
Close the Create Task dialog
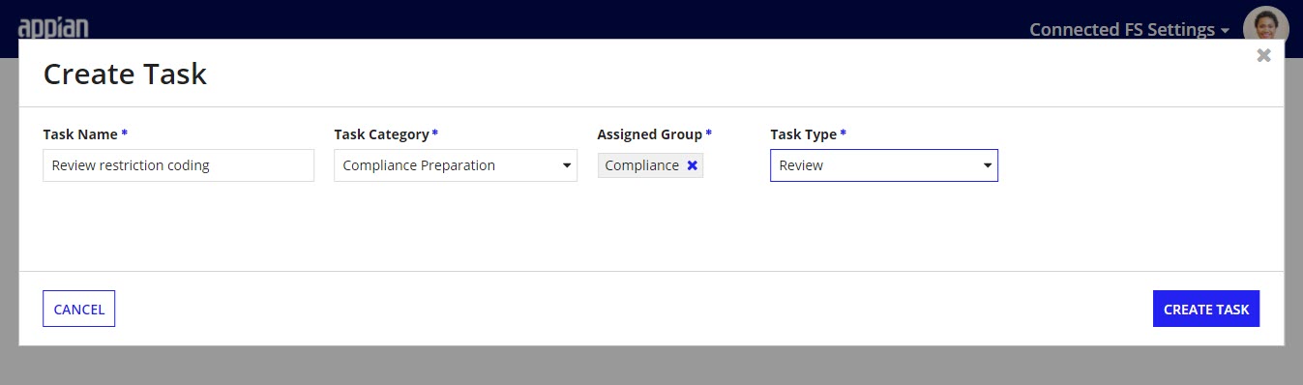[1263, 55]
